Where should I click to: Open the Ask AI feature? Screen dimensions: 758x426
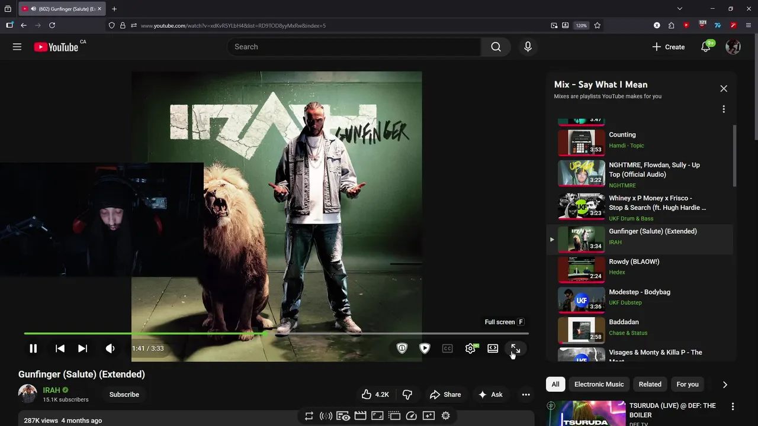click(x=490, y=395)
